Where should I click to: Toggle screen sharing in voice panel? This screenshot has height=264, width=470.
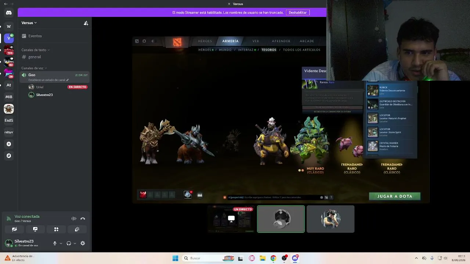(x=35, y=229)
